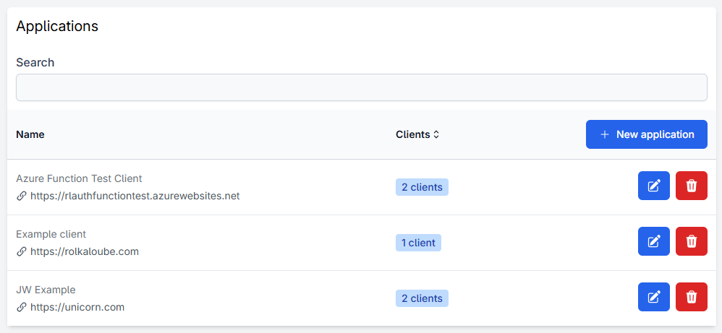This screenshot has height=333, width=722.
Task: Click link icon beside rlauthfunctiontest URL
Action: coord(22,196)
